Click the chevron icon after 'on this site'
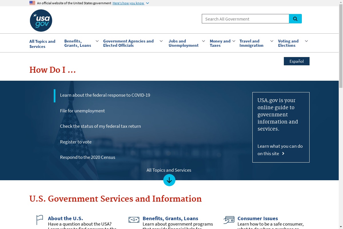The height and width of the screenshot is (229, 343). [x=283, y=153]
